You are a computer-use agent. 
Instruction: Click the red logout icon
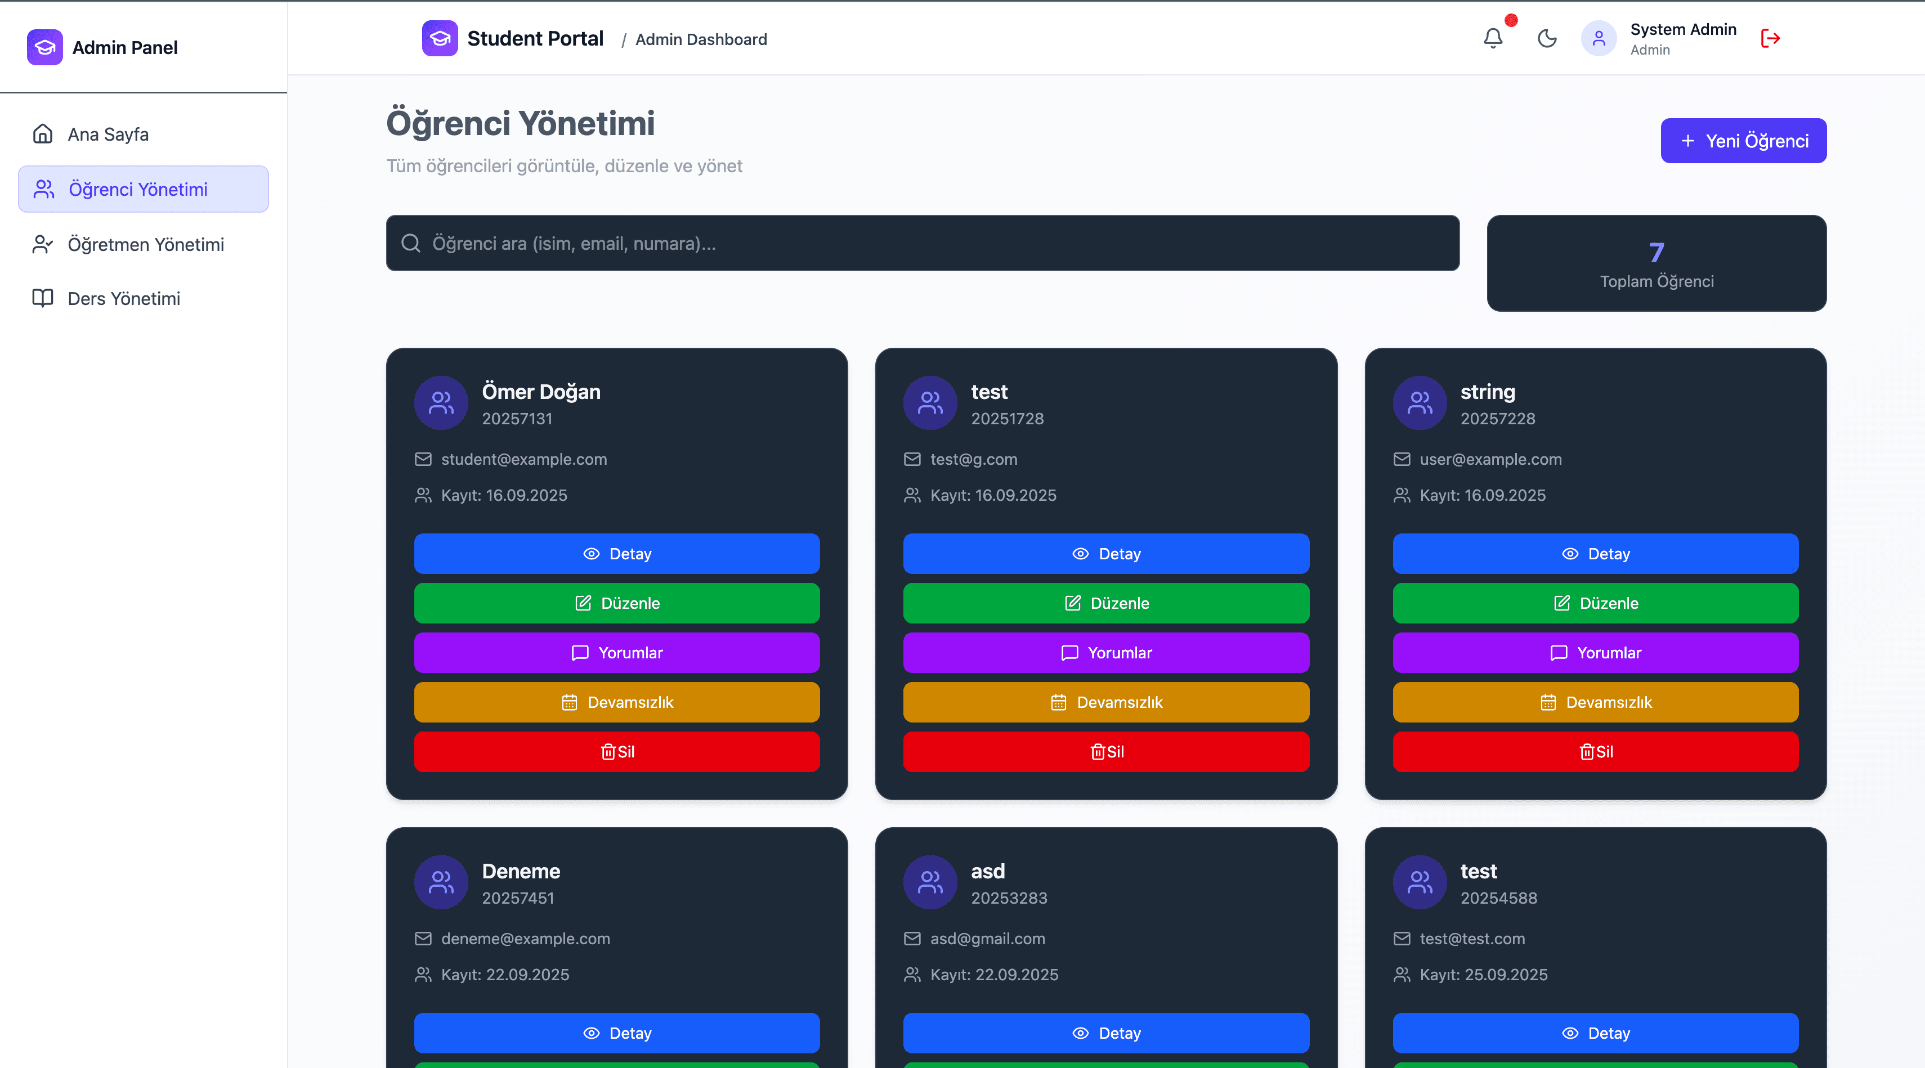[1770, 38]
